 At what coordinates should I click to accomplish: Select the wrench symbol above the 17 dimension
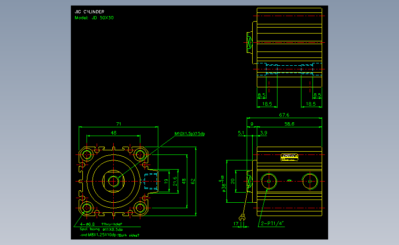click(242, 218)
